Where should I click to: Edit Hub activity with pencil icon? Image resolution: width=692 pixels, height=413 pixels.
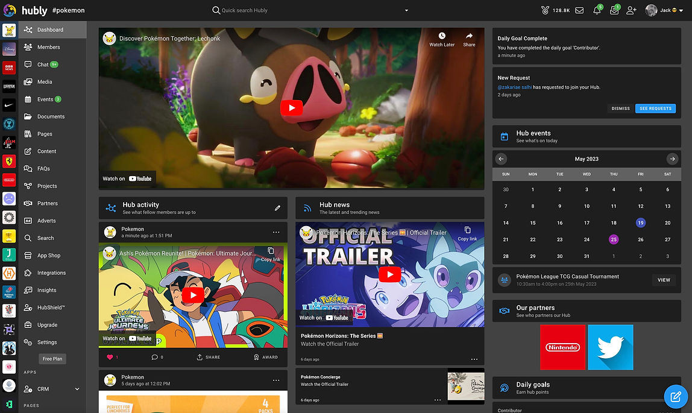click(277, 208)
